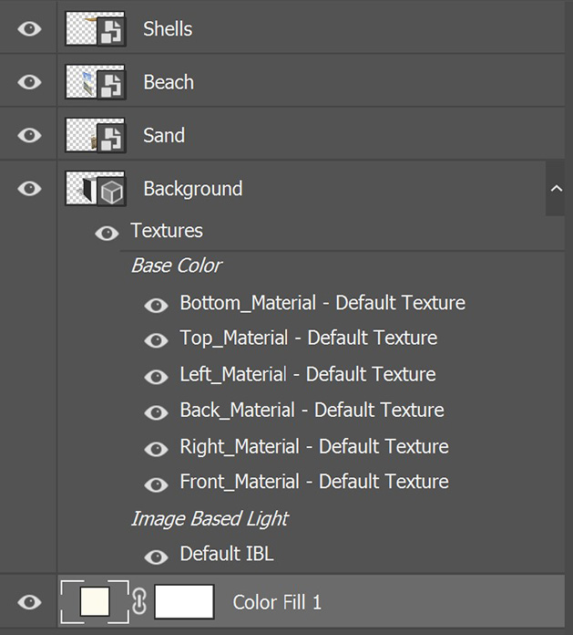Toggle visibility of the Beach layer
This screenshot has width=573, height=635.
[29, 82]
